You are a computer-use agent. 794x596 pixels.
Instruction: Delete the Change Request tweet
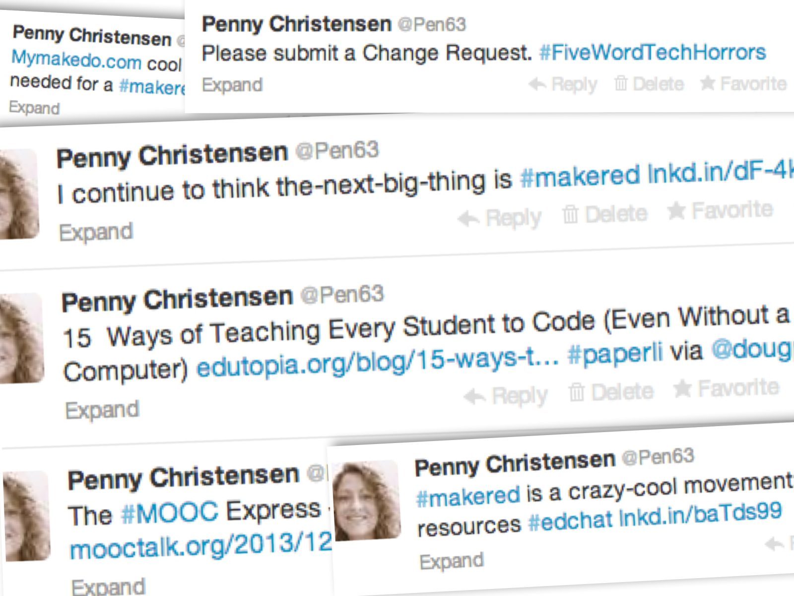pos(649,83)
